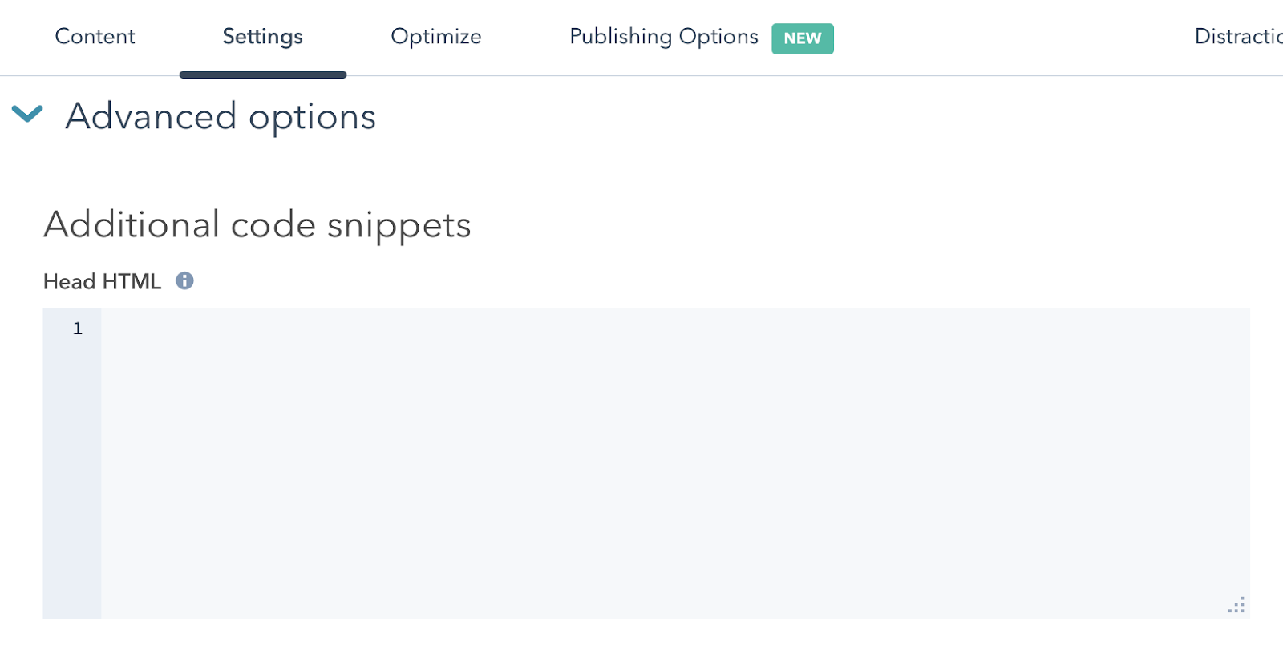Open the Content tab
The width and height of the screenshot is (1283, 645).
95,37
